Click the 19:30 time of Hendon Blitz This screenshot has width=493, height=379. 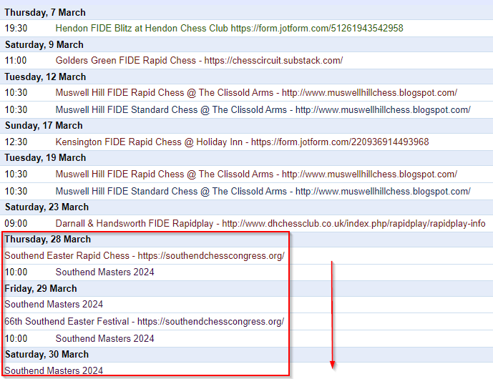click(x=16, y=29)
